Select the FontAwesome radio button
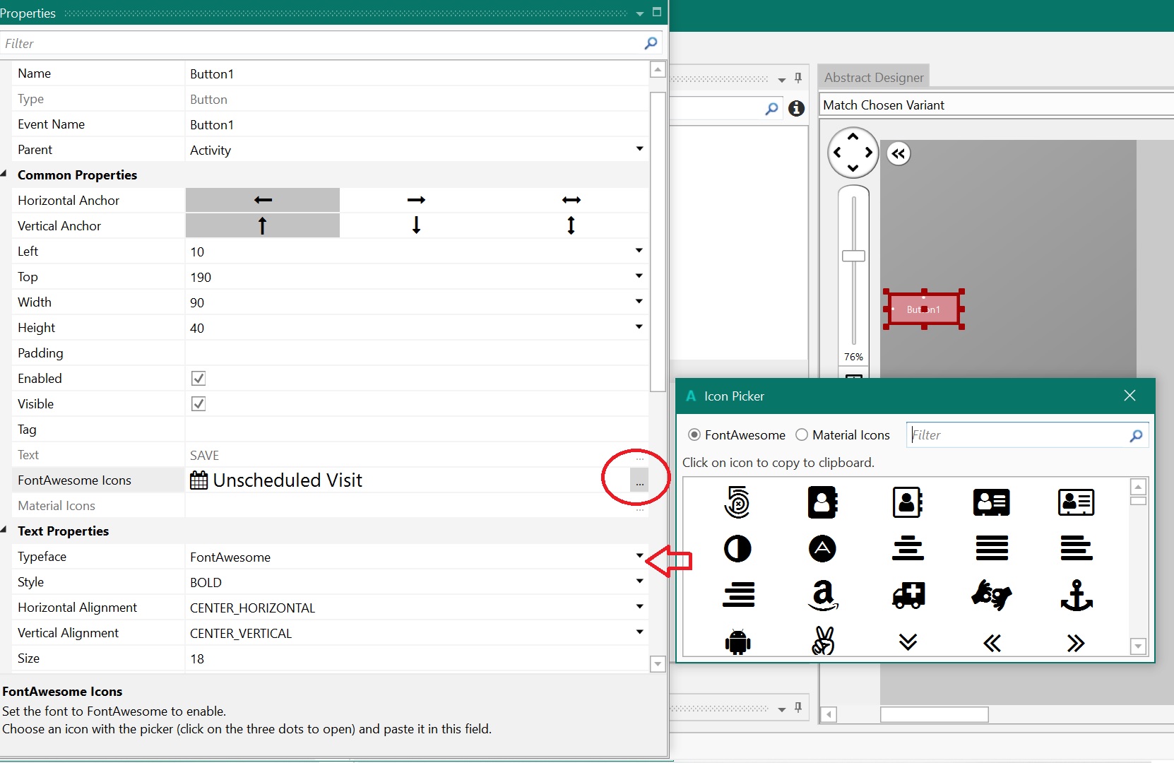The width and height of the screenshot is (1174, 763). [x=694, y=434]
